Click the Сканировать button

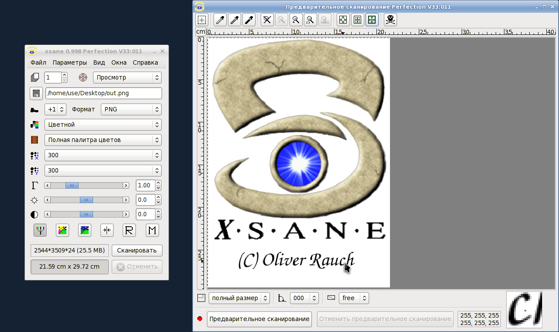137,250
